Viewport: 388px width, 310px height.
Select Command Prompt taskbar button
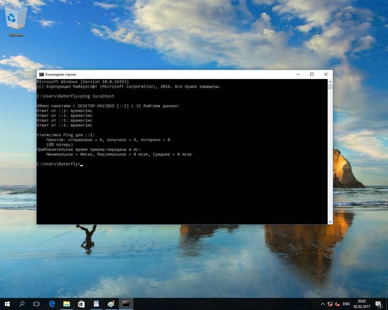click(x=126, y=304)
